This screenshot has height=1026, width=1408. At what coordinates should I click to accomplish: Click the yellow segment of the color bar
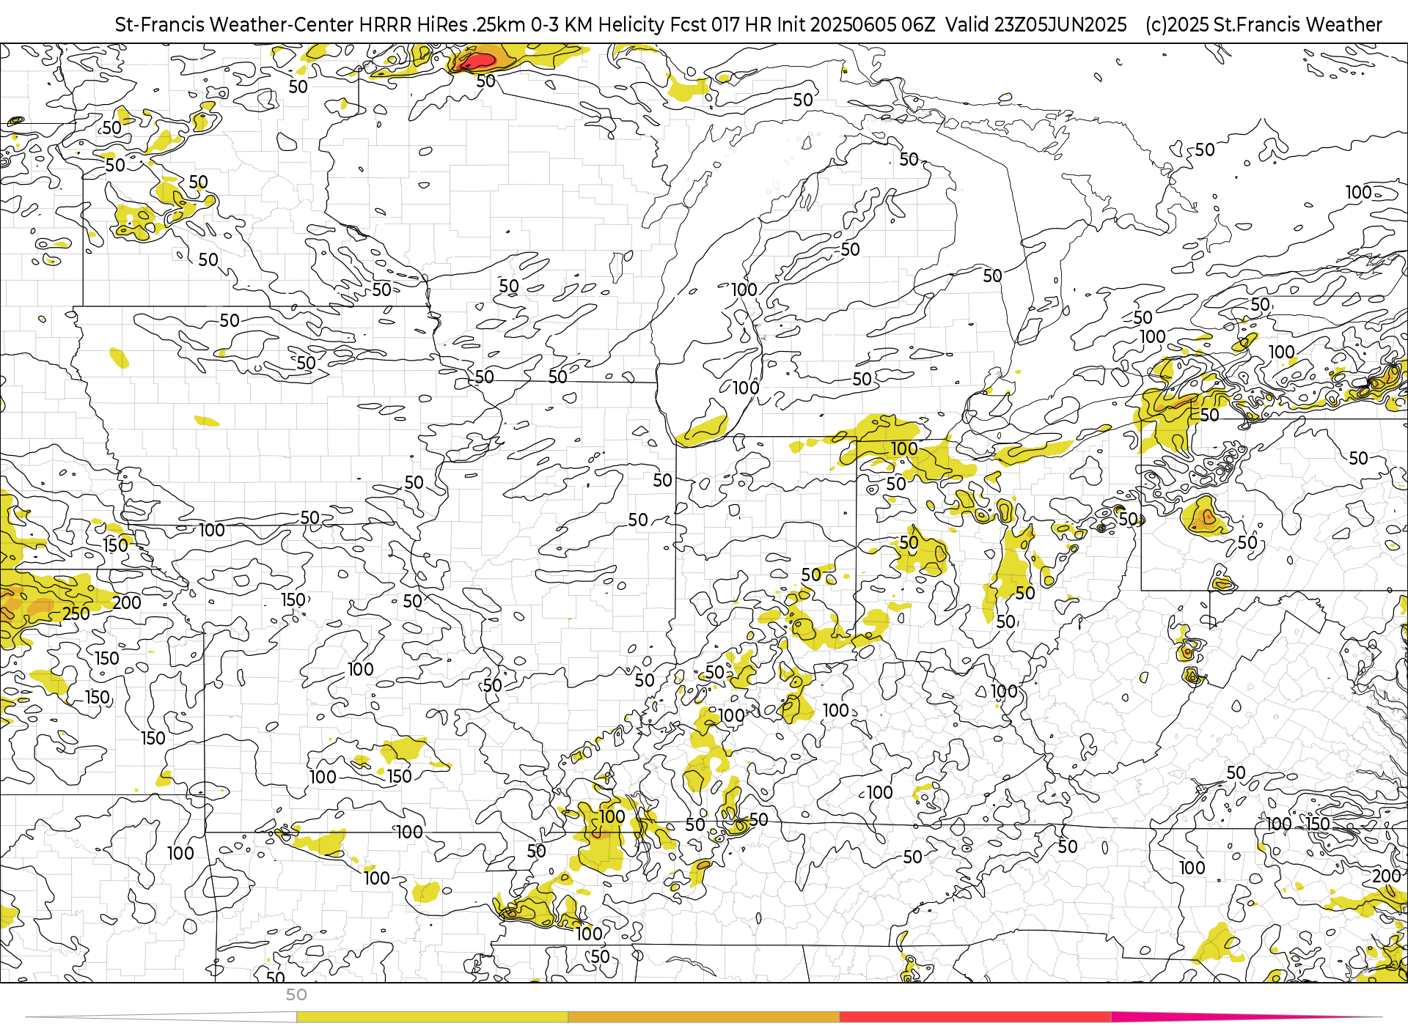pyautogui.click(x=432, y=1017)
